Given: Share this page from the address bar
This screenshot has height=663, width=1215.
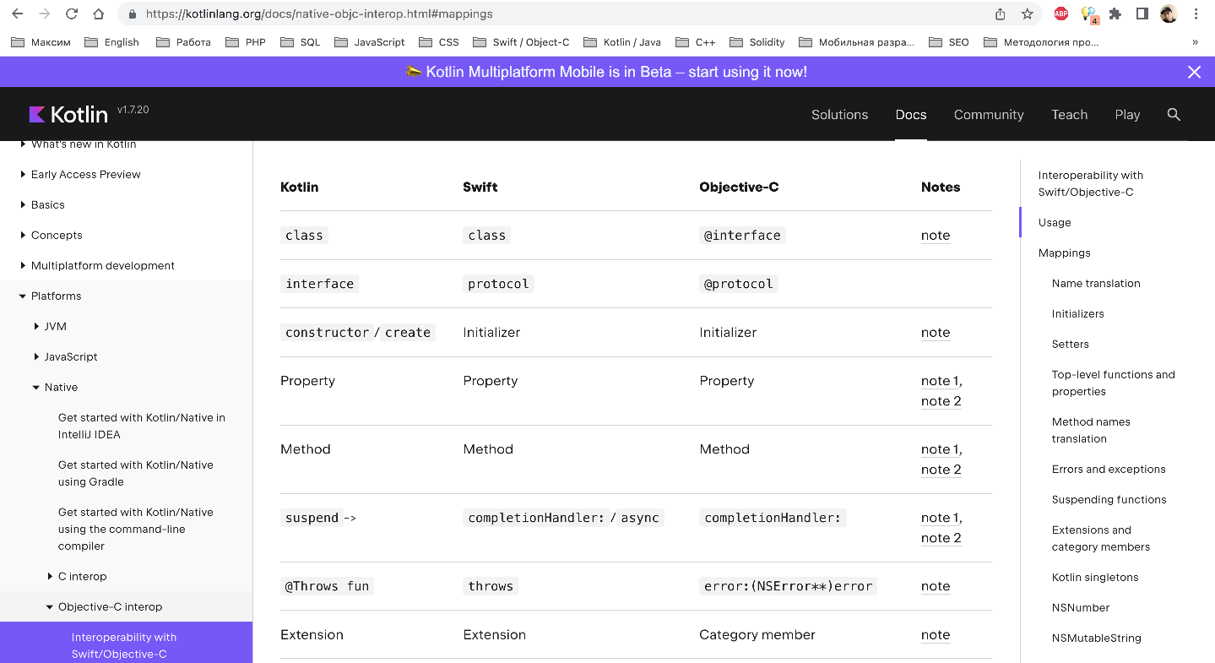Looking at the screenshot, I should [x=1001, y=14].
